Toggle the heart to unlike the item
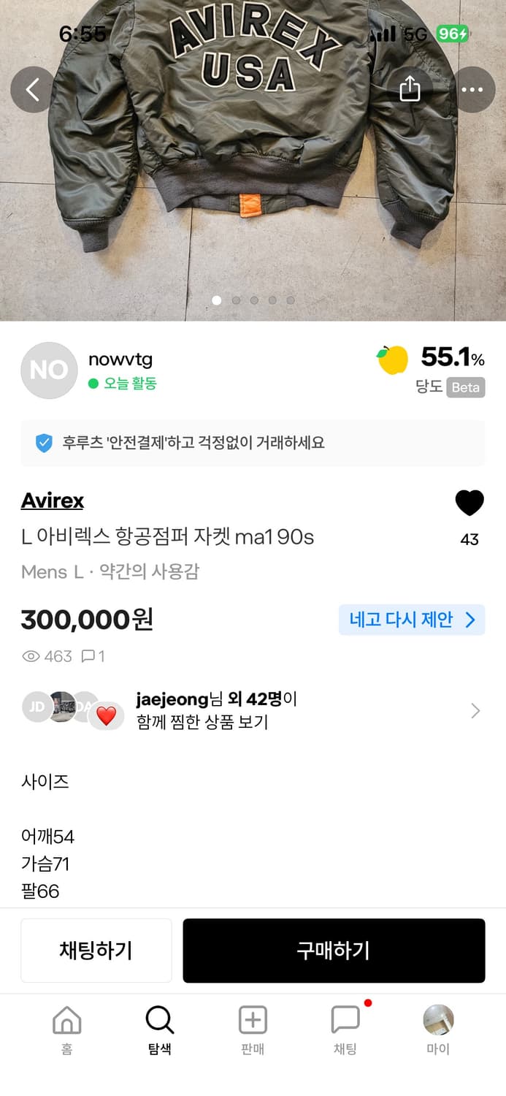The image size is (506, 1096). pos(469,503)
